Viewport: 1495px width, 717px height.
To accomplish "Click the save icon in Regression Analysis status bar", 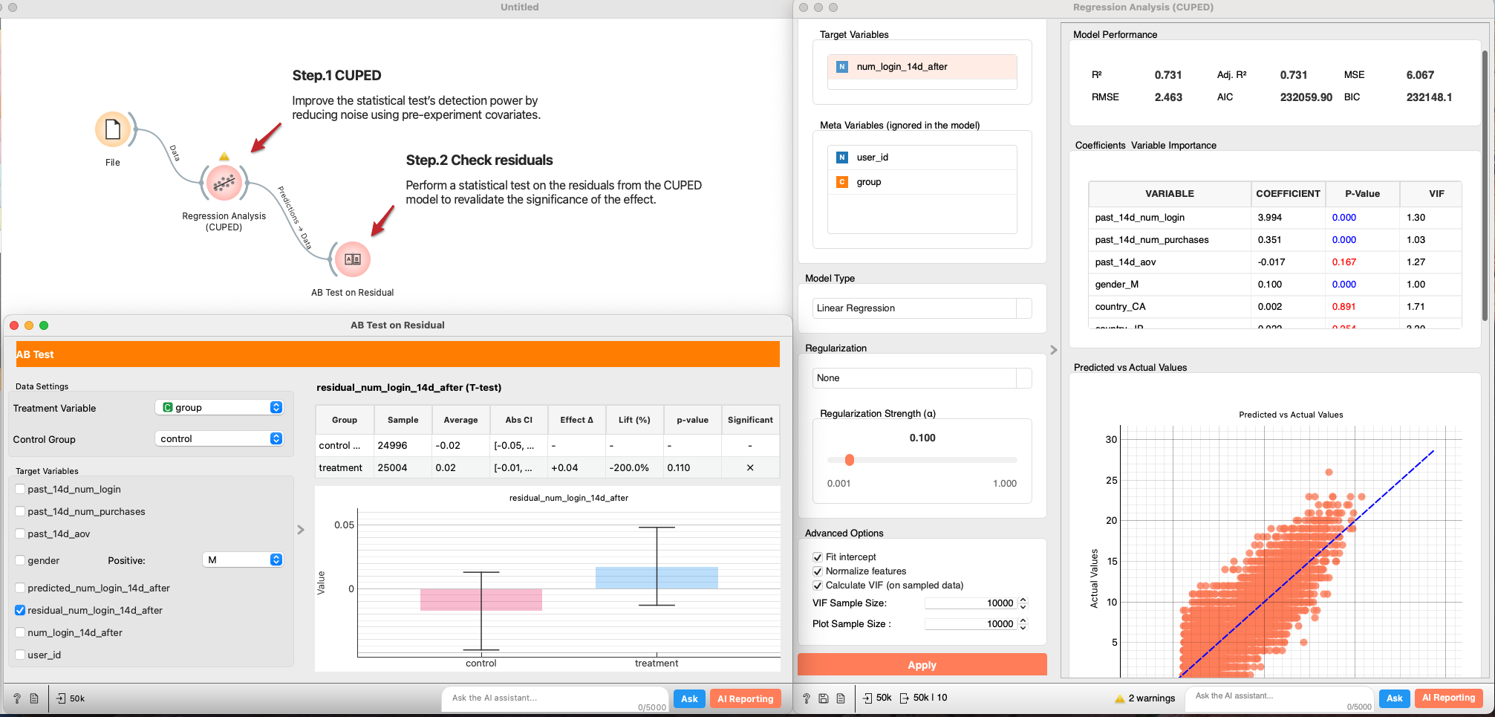I will pos(824,698).
